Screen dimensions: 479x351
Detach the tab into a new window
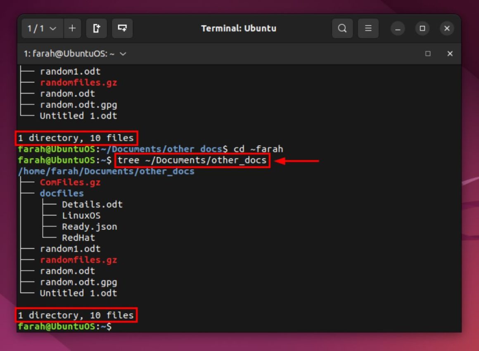click(97, 29)
